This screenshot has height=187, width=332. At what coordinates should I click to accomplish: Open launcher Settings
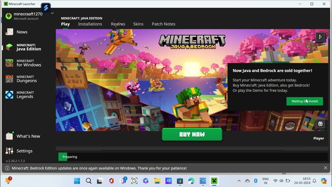click(x=19, y=151)
